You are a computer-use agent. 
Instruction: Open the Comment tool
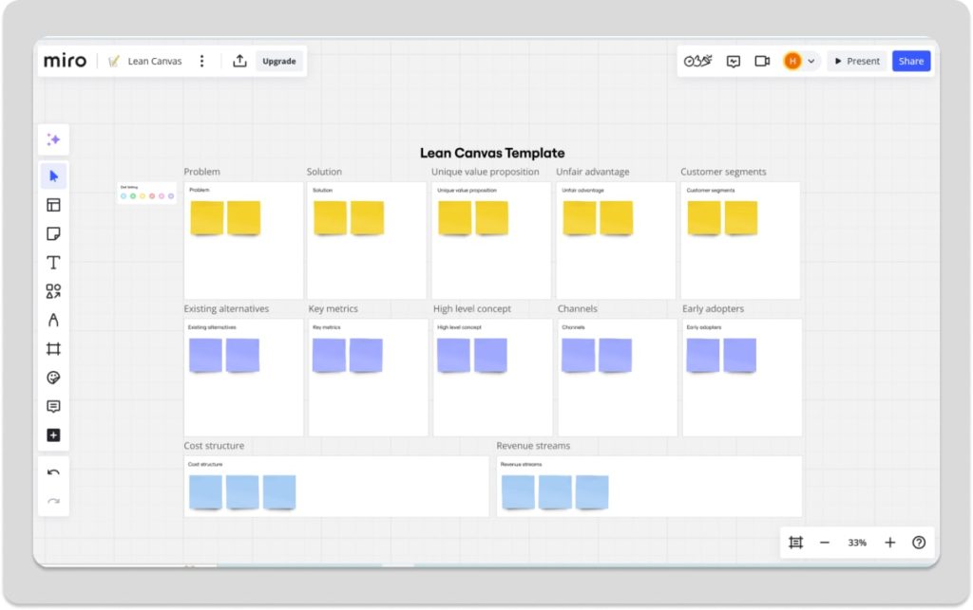[53, 406]
